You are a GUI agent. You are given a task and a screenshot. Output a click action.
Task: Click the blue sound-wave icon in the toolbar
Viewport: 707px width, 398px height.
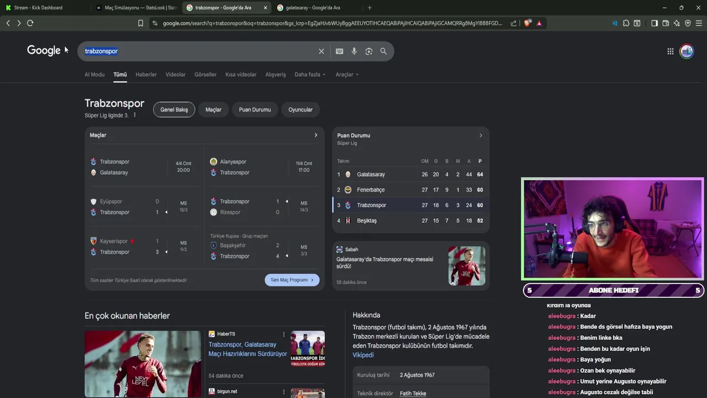tap(615, 23)
